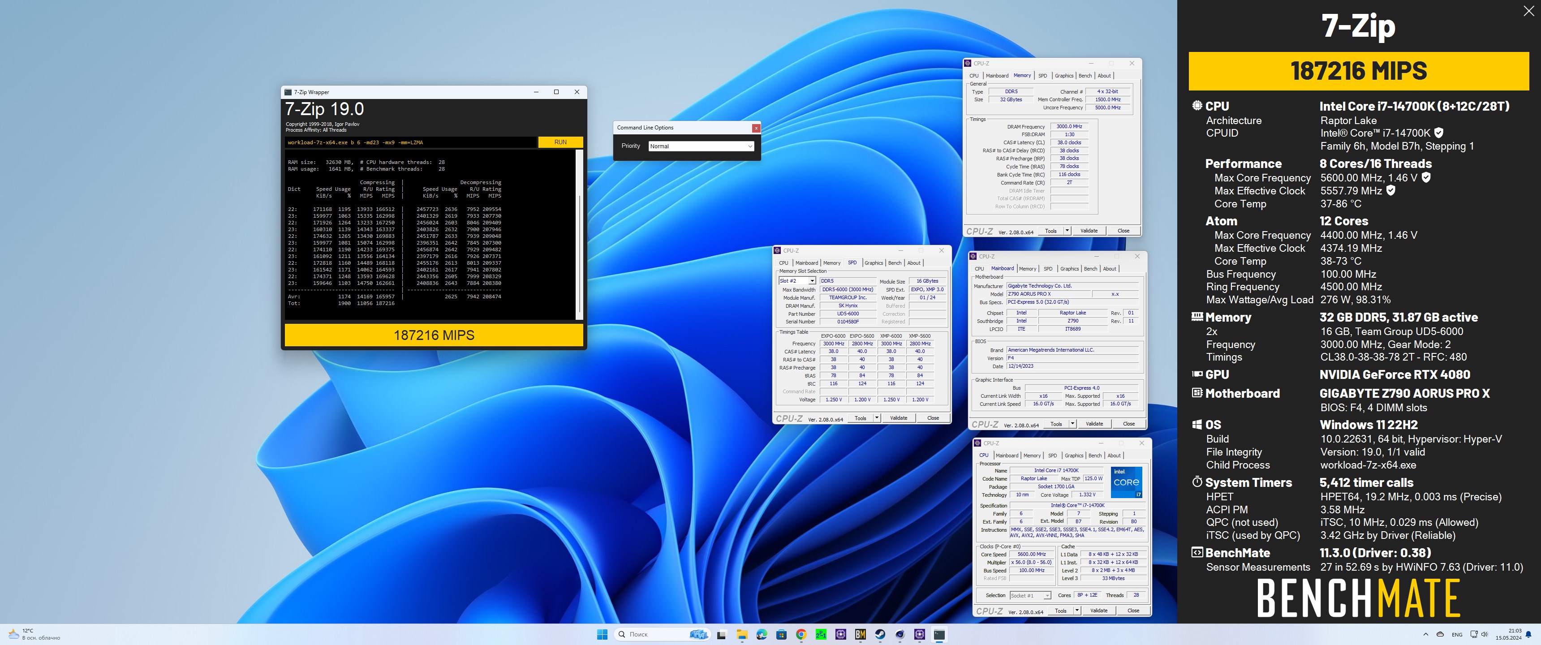Expand Tools dropdown arrow in CPU-Z Mainboard window

[x=1072, y=424]
